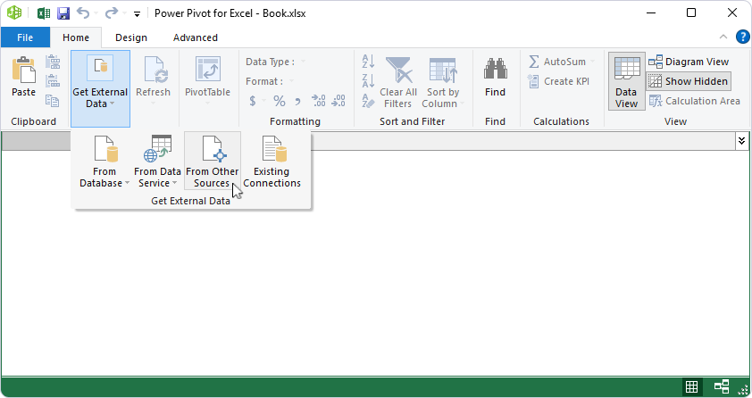The image size is (752, 398).
Task: Click the Undo arrow icon
Action: (82, 12)
